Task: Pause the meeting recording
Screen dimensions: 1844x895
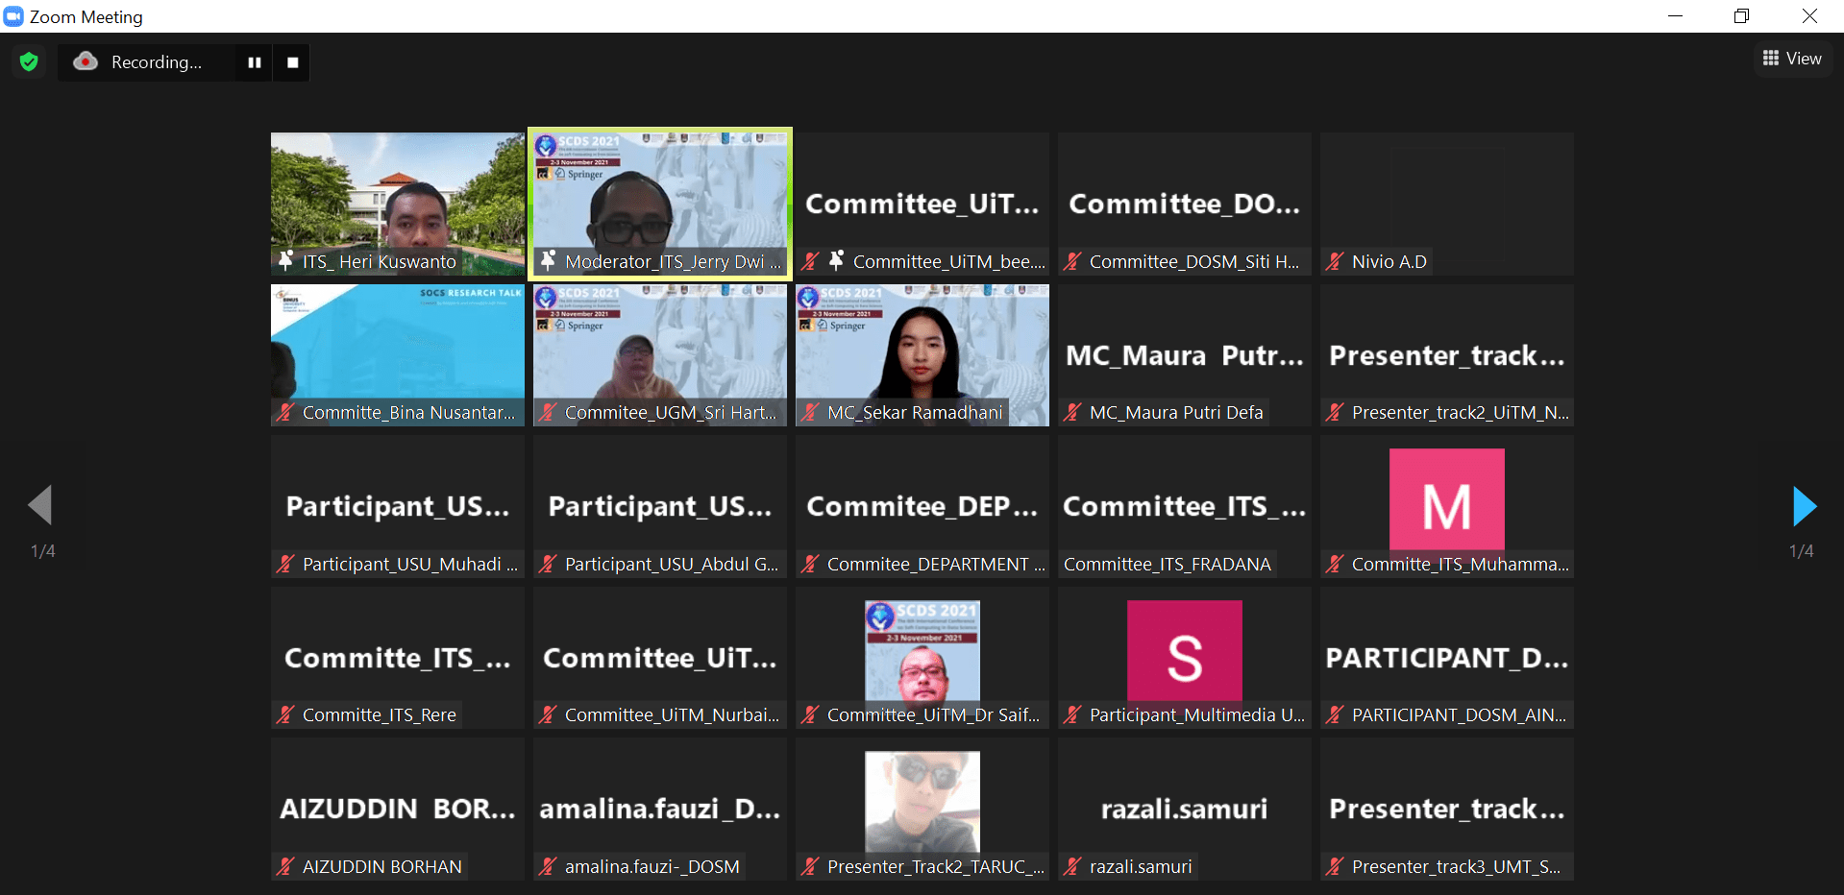Action: 255,62
